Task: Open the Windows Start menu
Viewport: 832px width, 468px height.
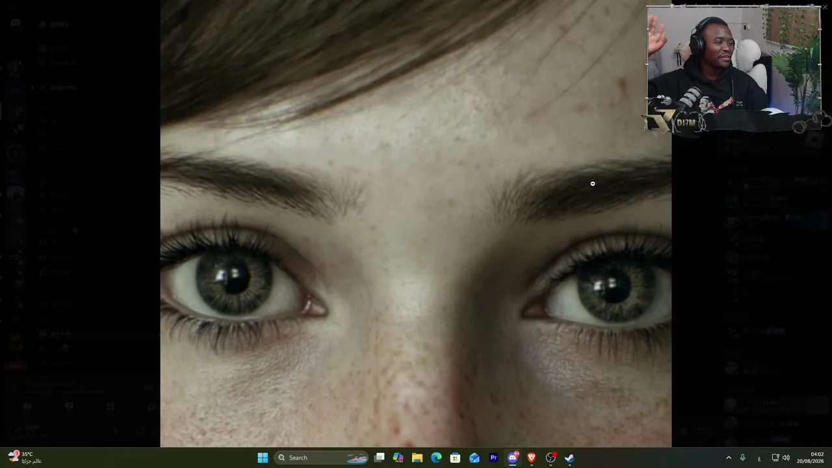Action: click(x=263, y=458)
